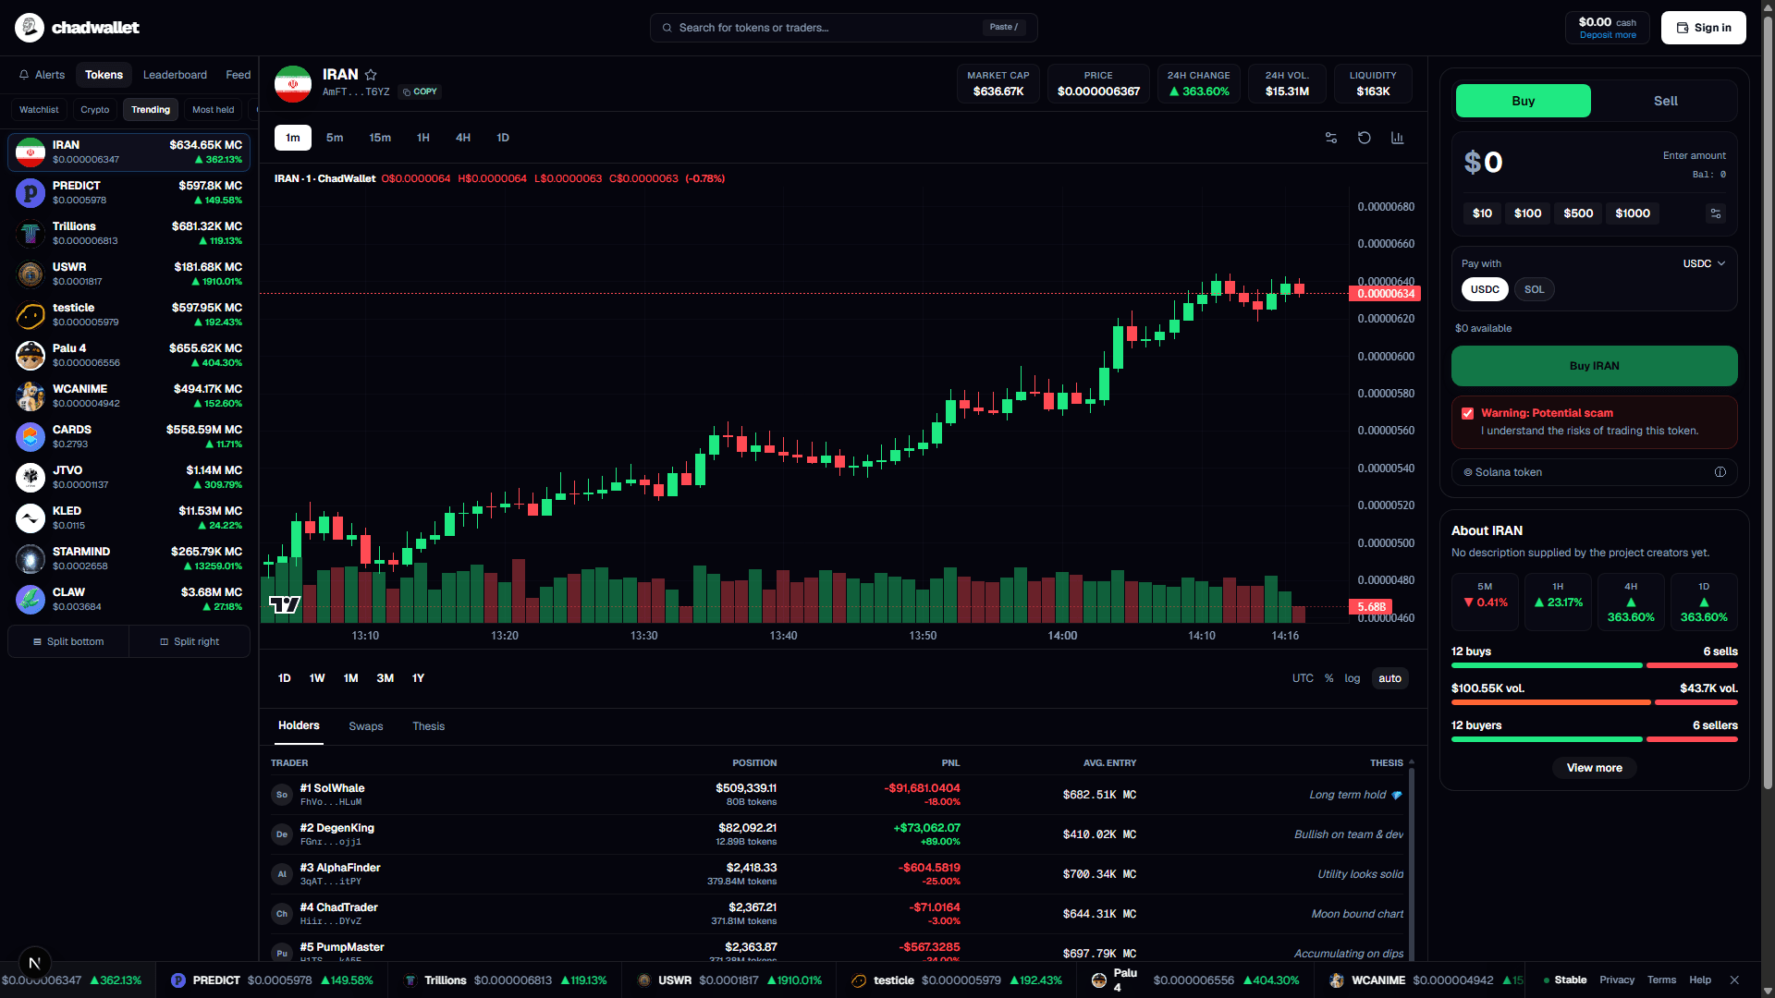
Task: Toggle percent scale on chart
Action: tap(1328, 678)
